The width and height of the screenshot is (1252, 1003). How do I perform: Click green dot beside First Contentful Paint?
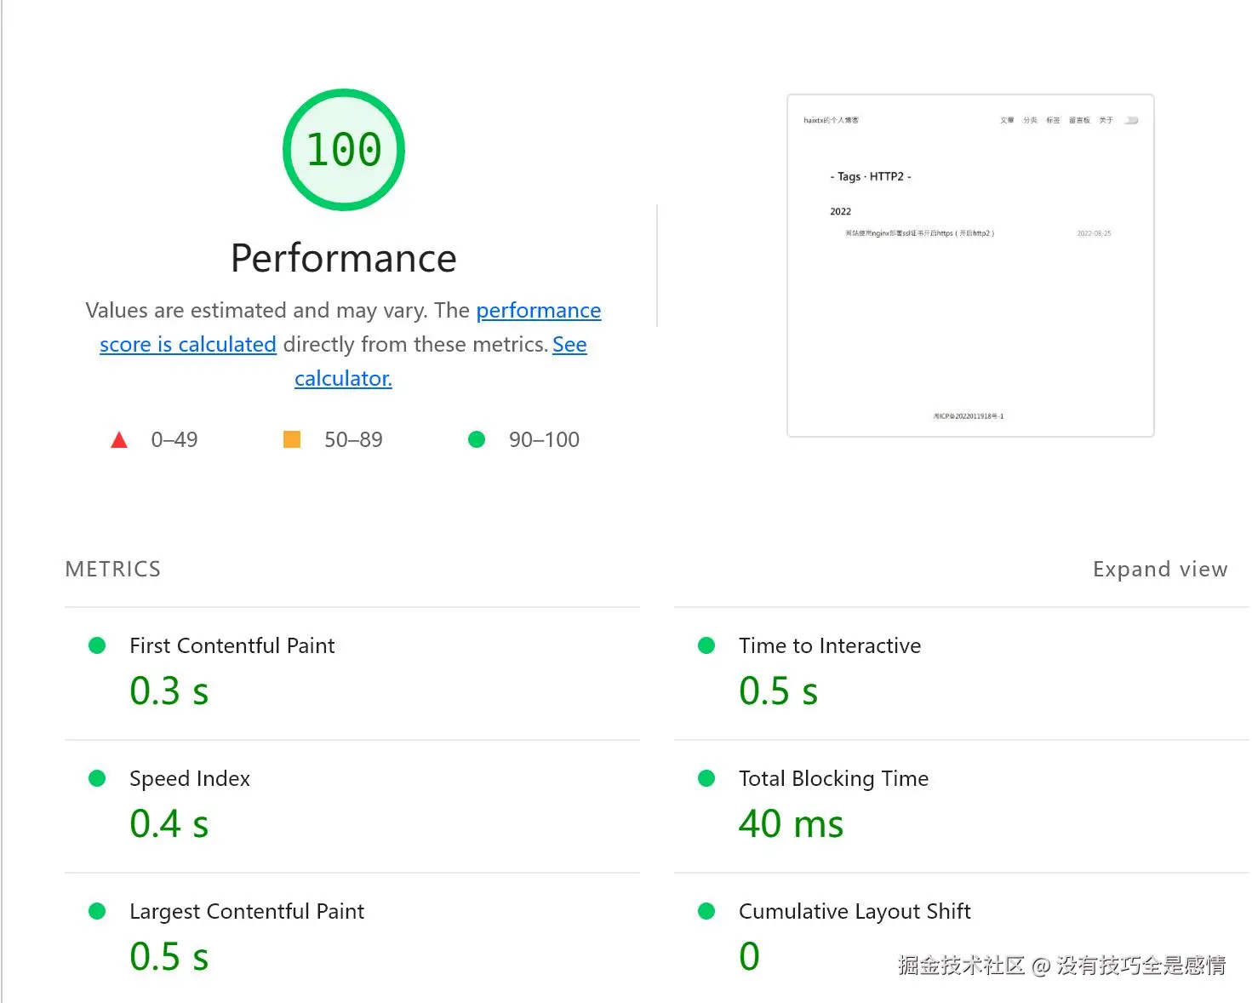(x=97, y=645)
